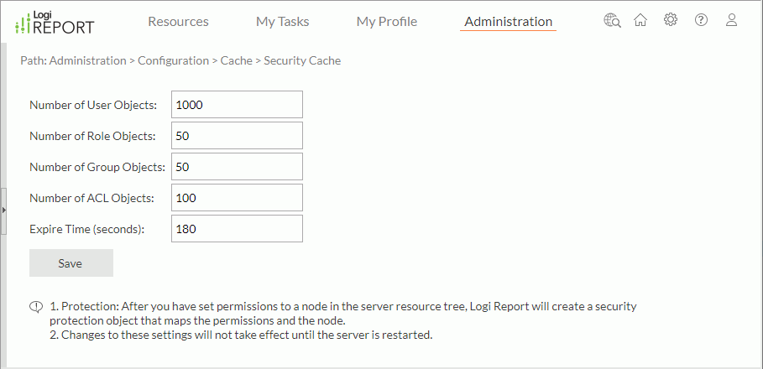The width and height of the screenshot is (763, 369).
Task: Expand the collapsed left side panel handle
Action: click(3, 210)
